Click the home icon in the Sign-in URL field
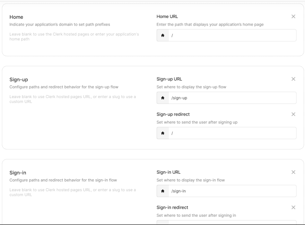The width and height of the screenshot is (305, 225). click(x=163, y=191)
